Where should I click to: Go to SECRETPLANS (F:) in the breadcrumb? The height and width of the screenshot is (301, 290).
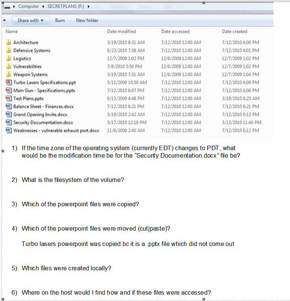tap(66, 6)
